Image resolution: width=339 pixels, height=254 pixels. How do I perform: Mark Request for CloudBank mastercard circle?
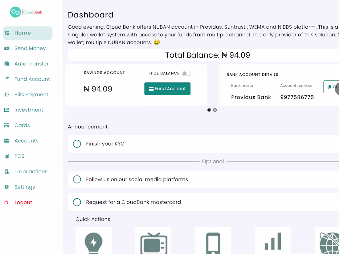(x=77, y=202)
